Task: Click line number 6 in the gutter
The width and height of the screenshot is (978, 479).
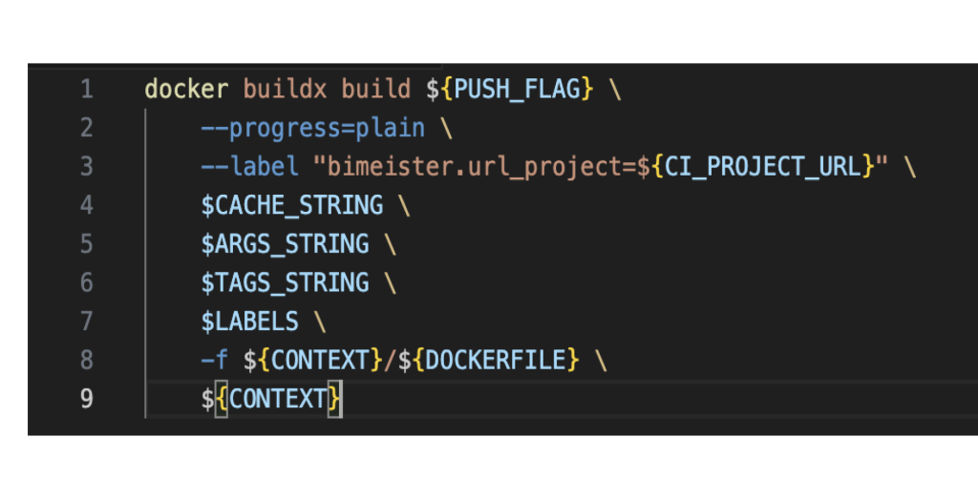Action: tap(87, 282)
